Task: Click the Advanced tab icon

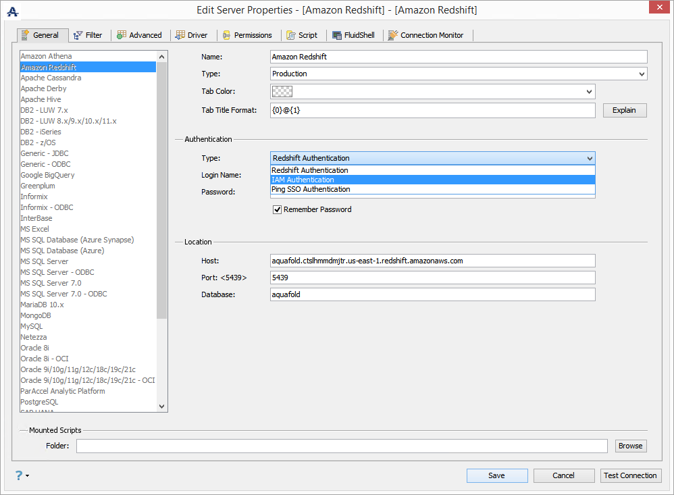Action: point(122,35)
